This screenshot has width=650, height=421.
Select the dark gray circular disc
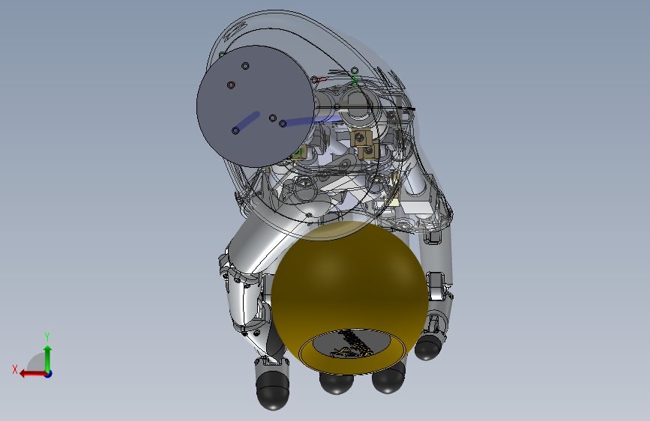pos(256,106)
